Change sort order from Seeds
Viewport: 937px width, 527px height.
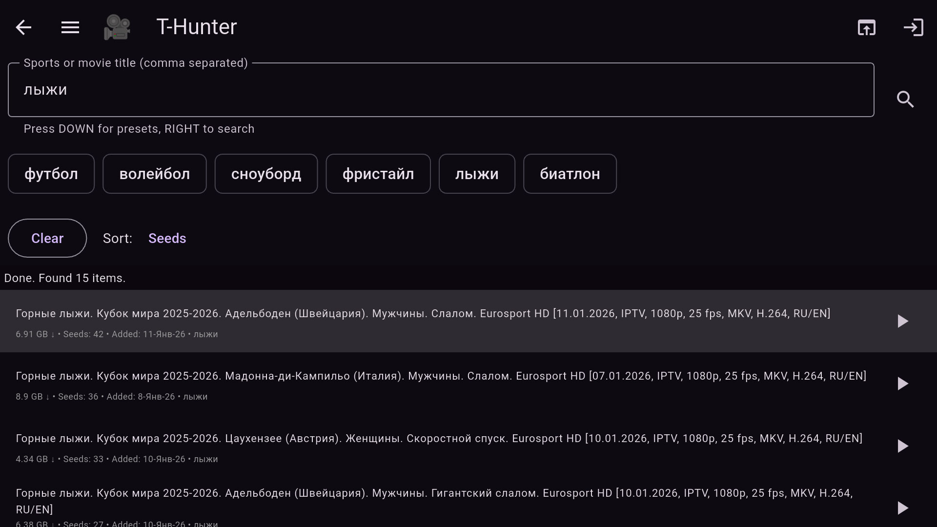[167, 238]
